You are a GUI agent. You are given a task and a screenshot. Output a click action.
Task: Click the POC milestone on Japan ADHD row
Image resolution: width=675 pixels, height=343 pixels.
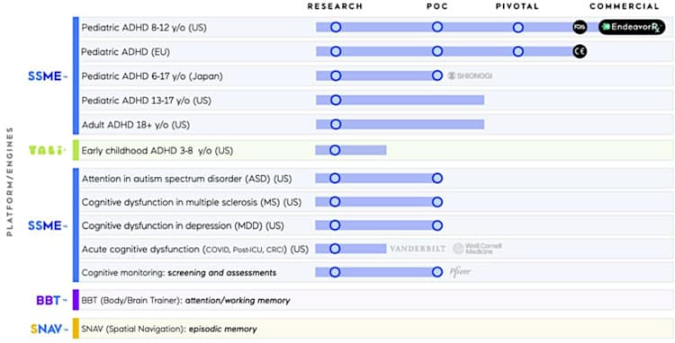pyautogui.click(x=437, y=75)
